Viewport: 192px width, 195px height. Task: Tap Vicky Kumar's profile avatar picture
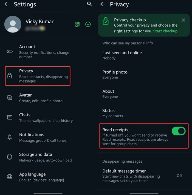pos(13,24)
